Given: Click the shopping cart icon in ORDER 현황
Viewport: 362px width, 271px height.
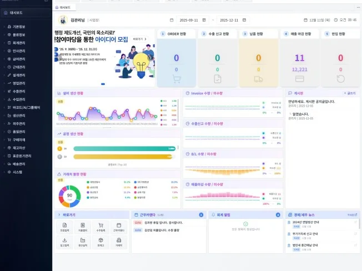Looking at the screenshot, I should click(x=177, y=79).
